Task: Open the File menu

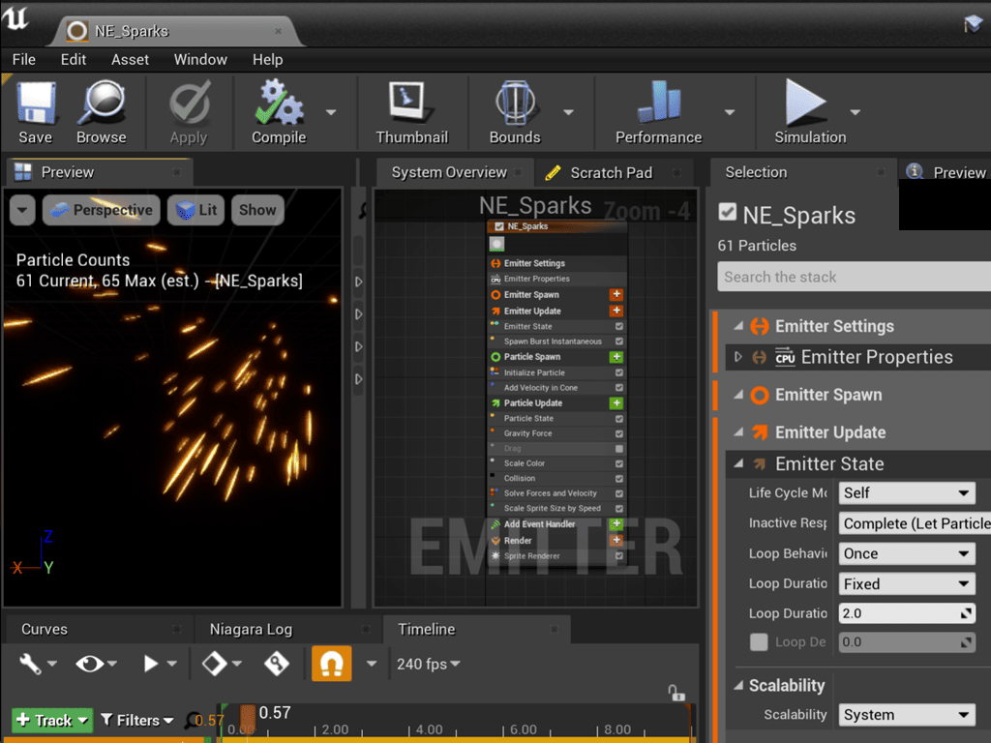Action: pyautogui.click(x=24, y=59)
